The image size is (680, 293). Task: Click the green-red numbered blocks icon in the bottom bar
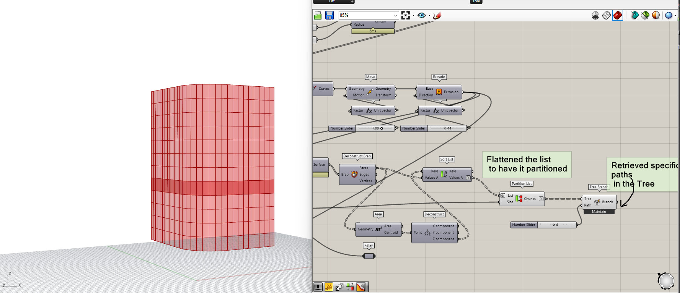coord(350,287)
